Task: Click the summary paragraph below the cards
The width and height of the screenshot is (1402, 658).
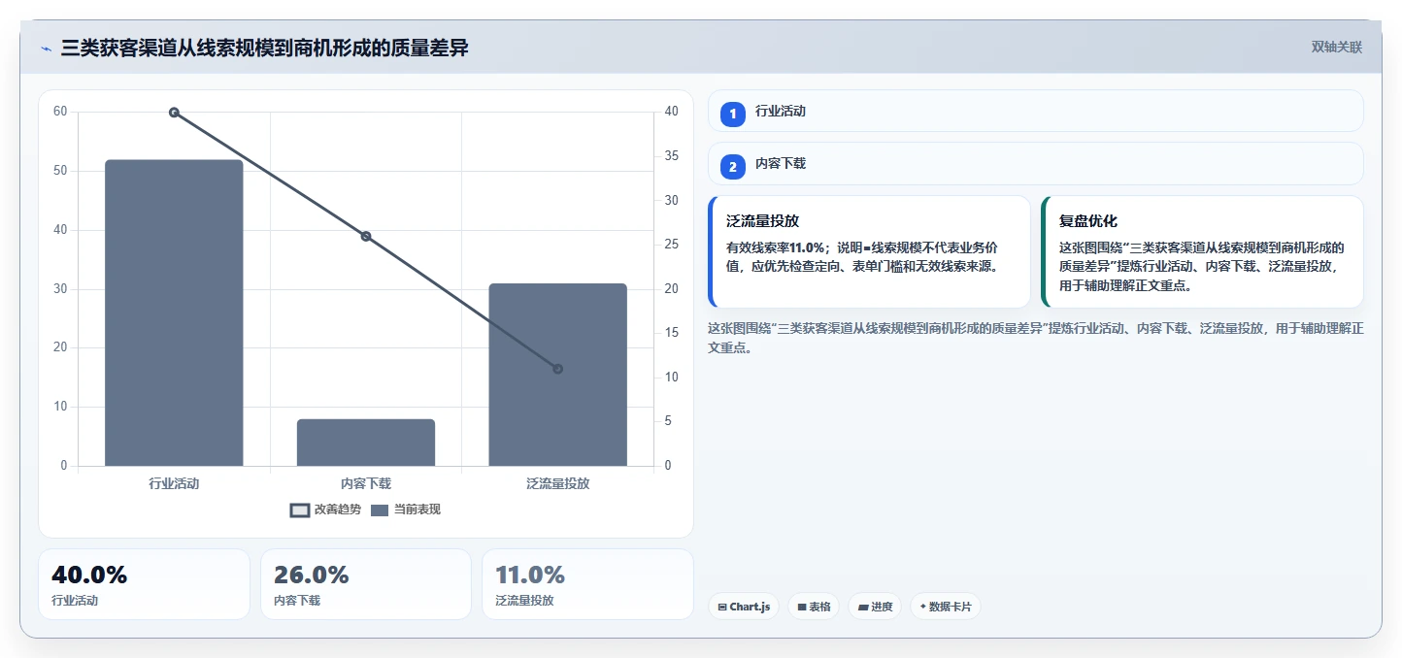Action: [1036, 338]
